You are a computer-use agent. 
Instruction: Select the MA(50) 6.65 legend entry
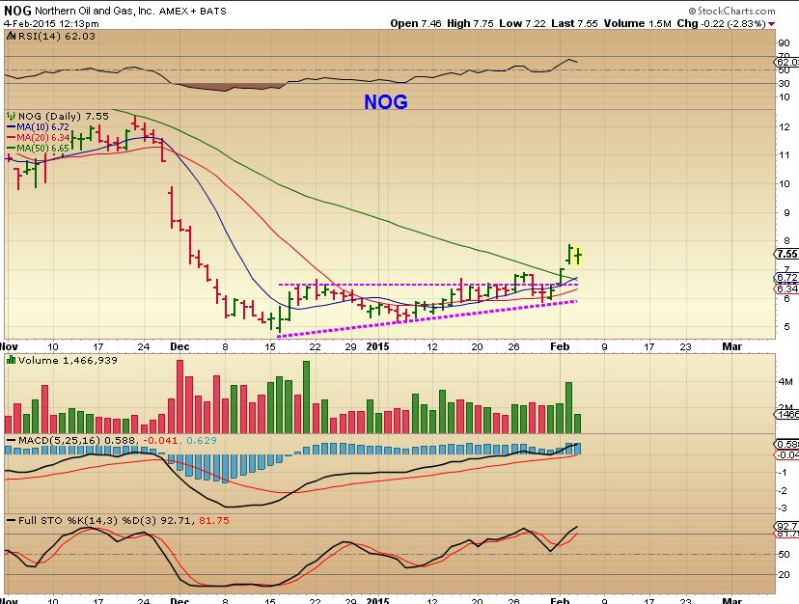(42, 149)
